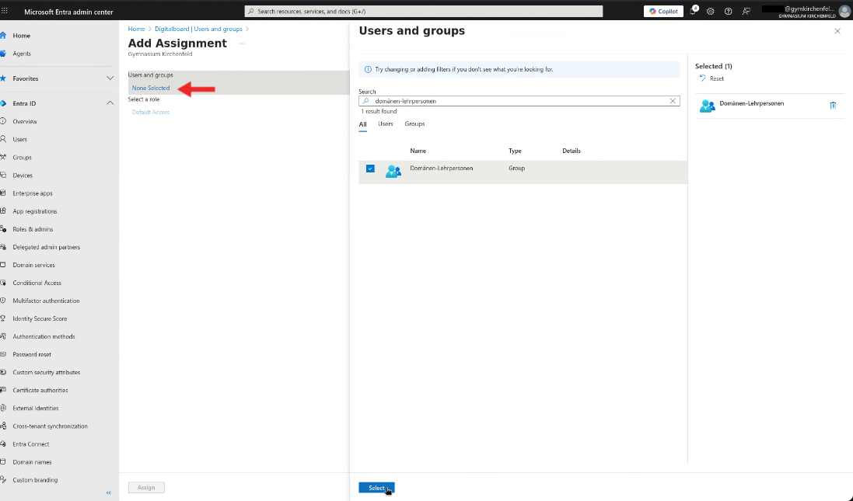The image size is (853, 501).
Task: Click the blue Select button
Action: (376, 487)
